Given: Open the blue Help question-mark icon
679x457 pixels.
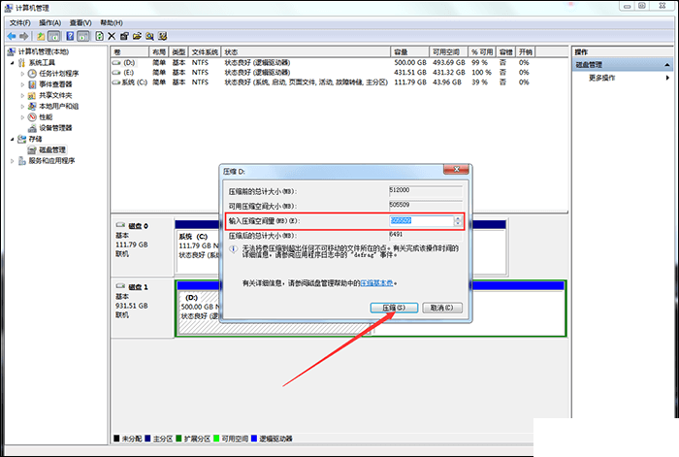Looking at the screenshot, I should tap(70, 37).
